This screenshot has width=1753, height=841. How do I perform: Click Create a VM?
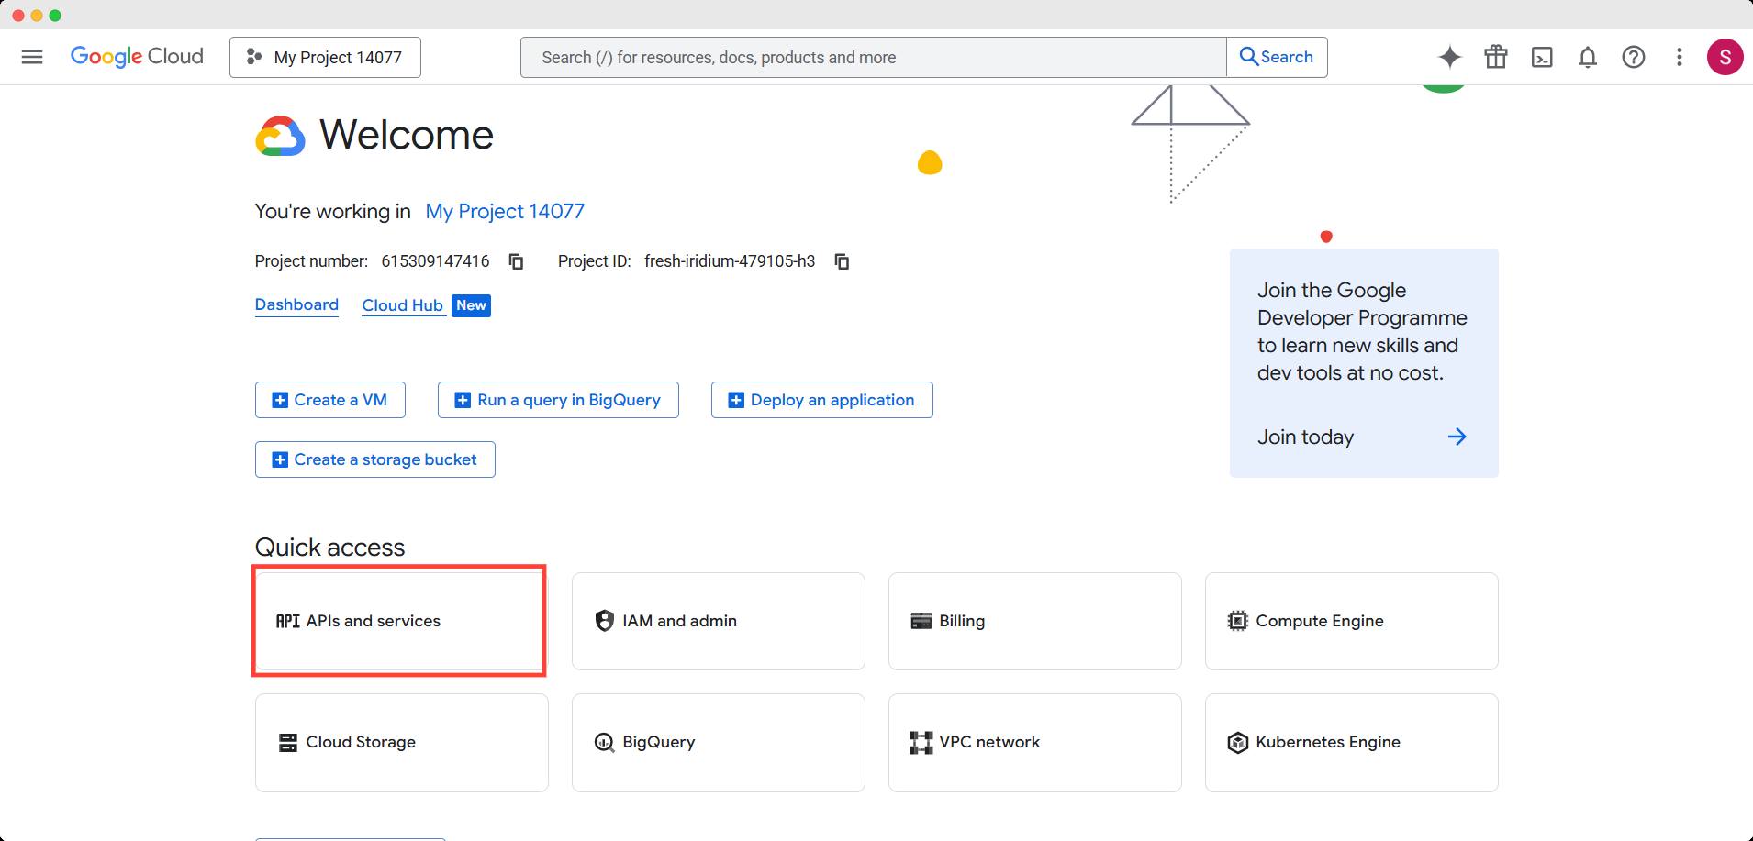click(x=329, y=399)
